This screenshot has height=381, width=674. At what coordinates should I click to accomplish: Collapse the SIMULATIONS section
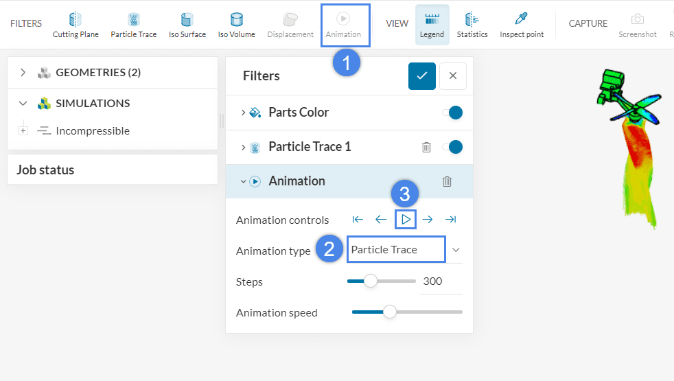pos(23,103)
